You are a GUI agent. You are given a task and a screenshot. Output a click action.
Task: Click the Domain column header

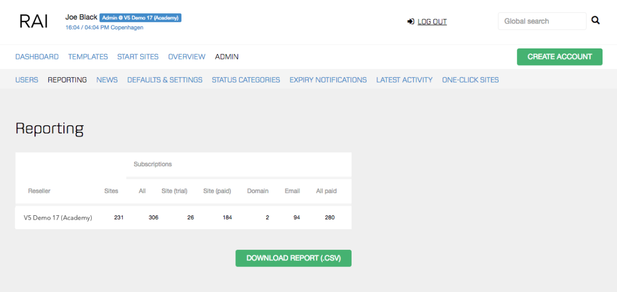(x=258, y=191)
